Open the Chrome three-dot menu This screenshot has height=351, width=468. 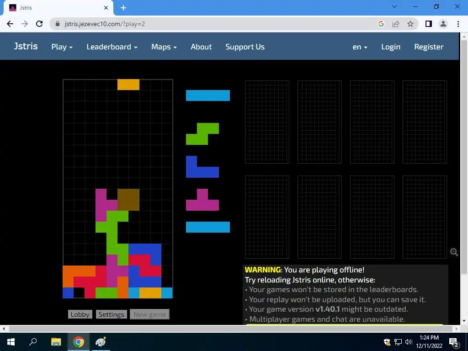point(458,24)
